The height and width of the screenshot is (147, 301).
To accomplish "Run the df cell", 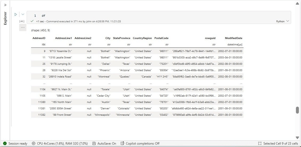I will pyautogui.click(x=16, y=14).
